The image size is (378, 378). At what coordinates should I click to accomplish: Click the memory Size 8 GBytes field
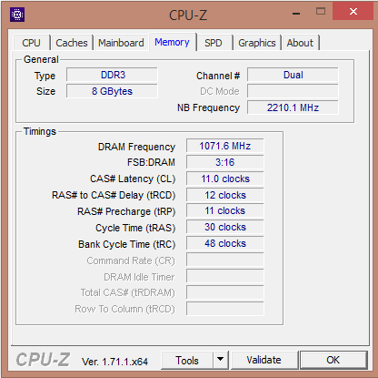click(x=112, y=91)
